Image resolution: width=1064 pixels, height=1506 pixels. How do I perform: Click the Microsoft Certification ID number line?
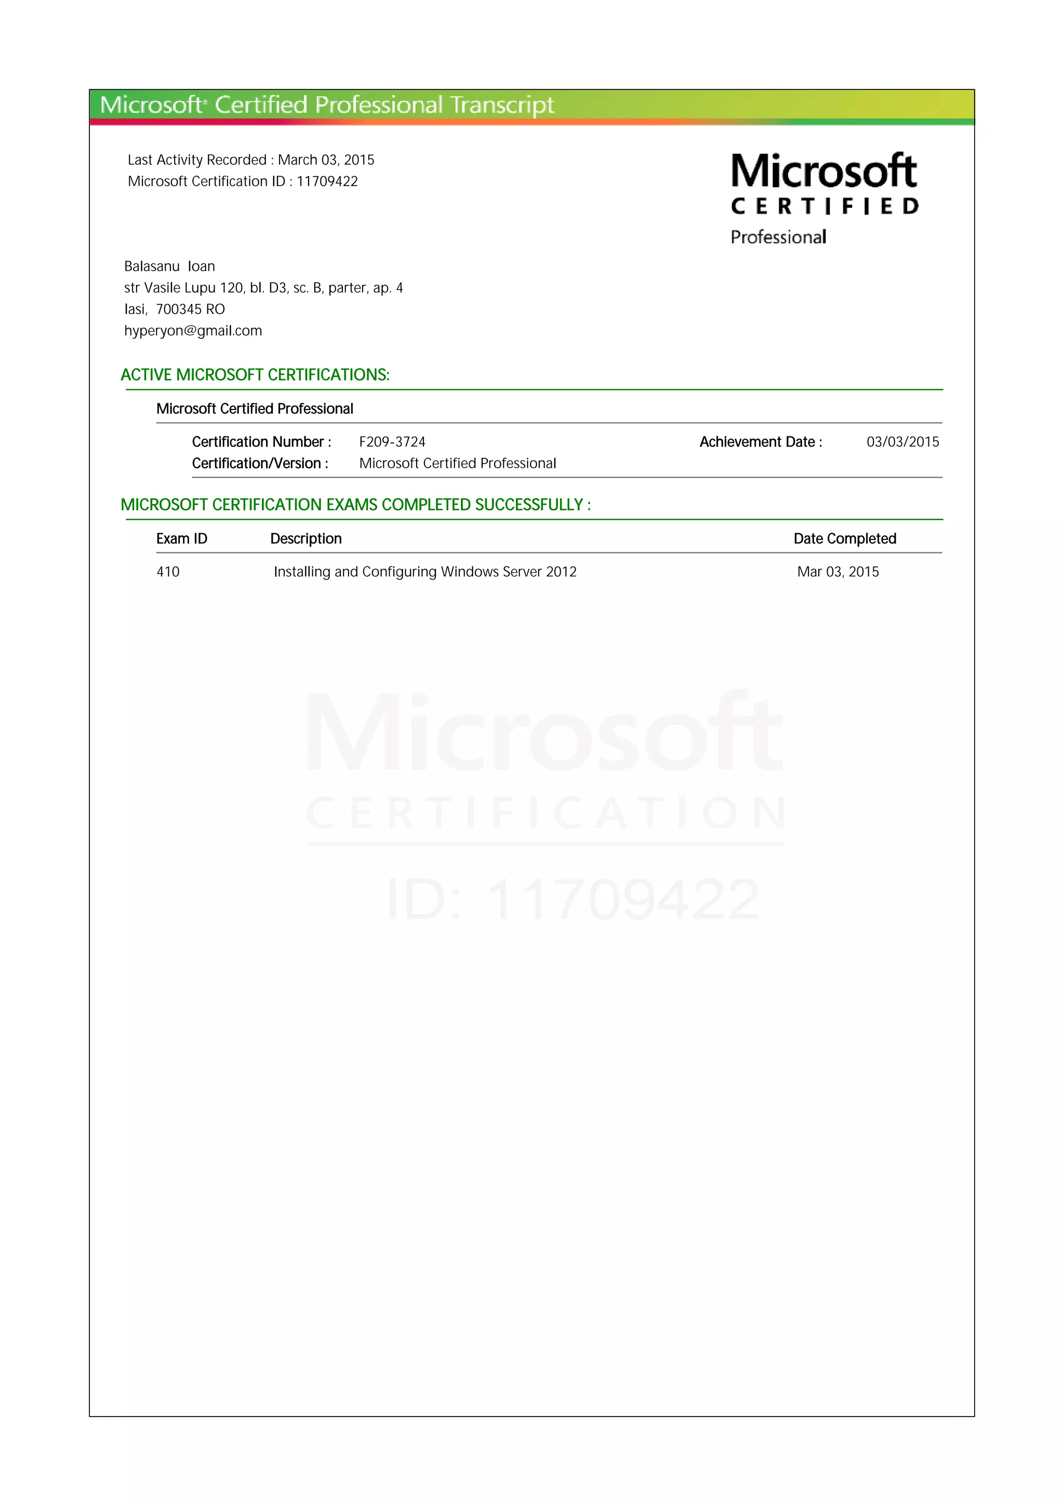click(243, 181)
